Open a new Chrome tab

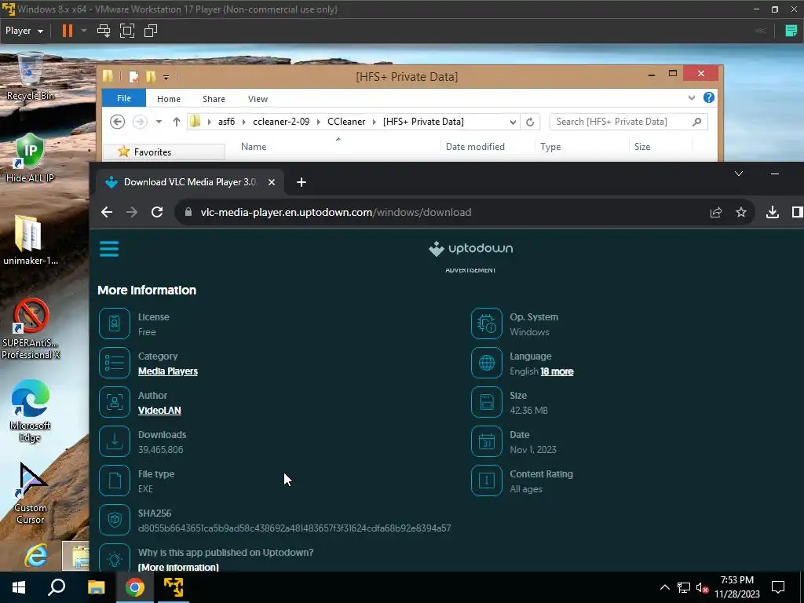pos(301,182)
